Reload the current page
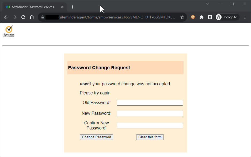The height and width of the screenshot is (157, 251). (x=23, y=17)
